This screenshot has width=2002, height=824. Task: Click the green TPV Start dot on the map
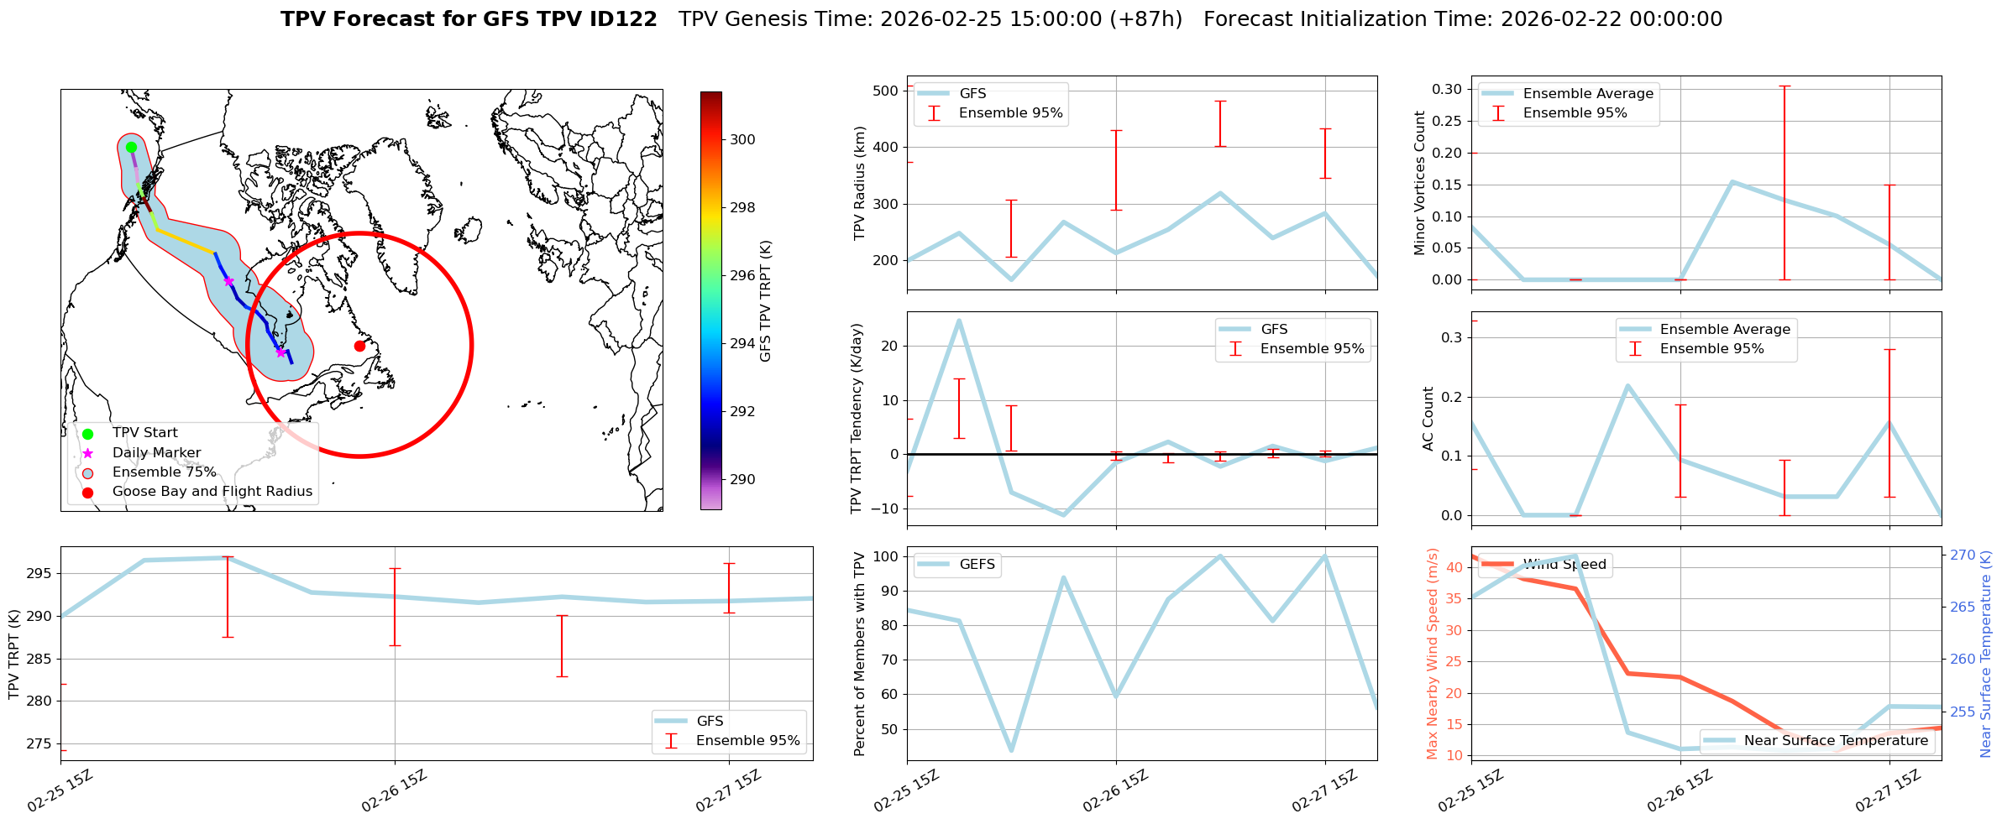[131, 147]
